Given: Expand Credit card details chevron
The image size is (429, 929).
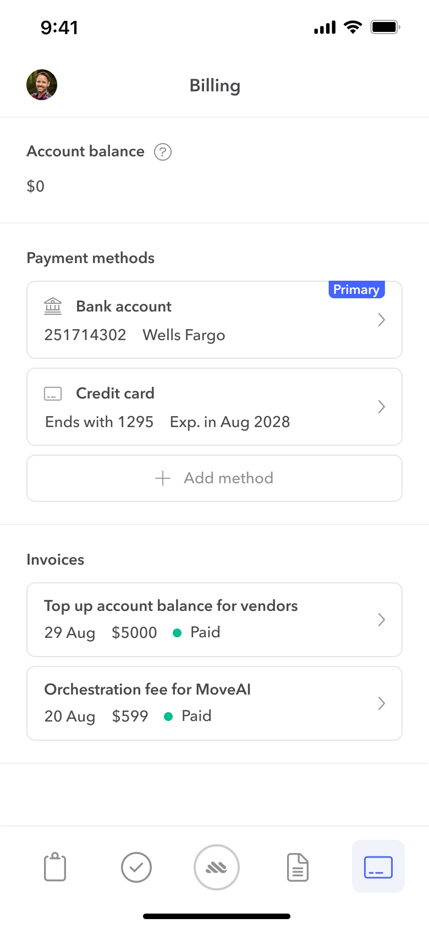Looking at the screenshot, I should (x=382, y=407).
